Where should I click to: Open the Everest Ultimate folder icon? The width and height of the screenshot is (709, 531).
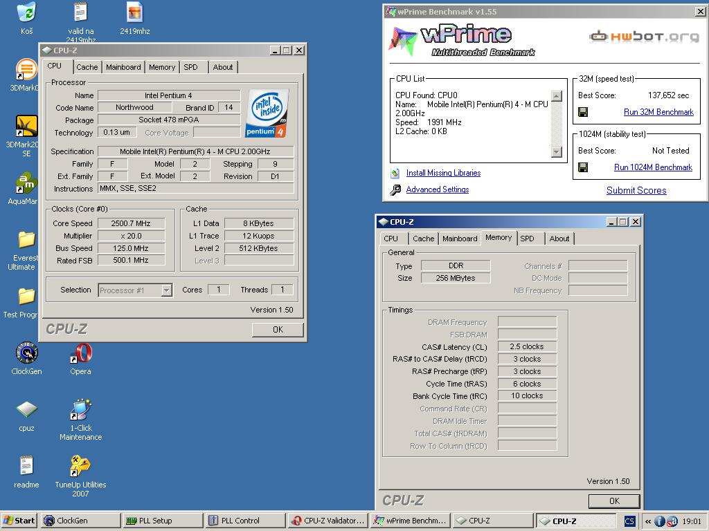point(27,239)
